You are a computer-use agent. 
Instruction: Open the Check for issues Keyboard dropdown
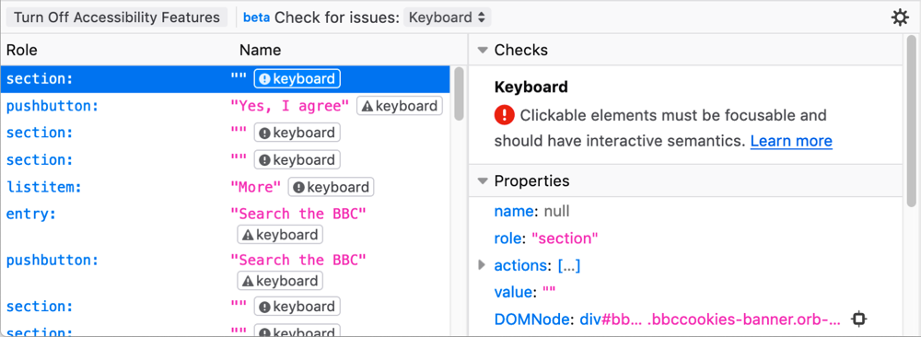pyautogui.click(x=447, y=17)
